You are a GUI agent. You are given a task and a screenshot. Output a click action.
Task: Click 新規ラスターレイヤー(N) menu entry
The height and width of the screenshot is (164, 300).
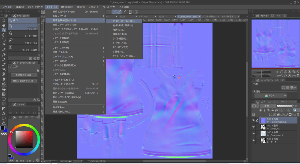pos(75,11)
